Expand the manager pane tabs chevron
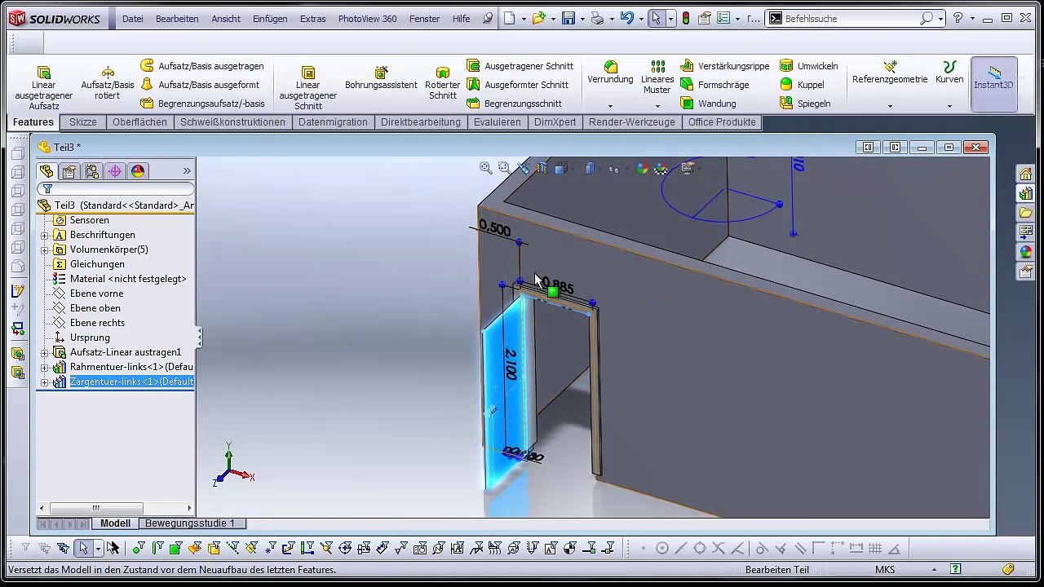The image size is (1044, 587). pos(187,170)
